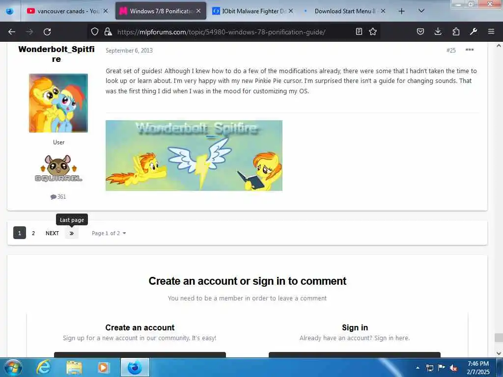Viewport: 503px width, 377px height.
Task: Open the September 6, 2013 post link
Action: coord(129,51)
